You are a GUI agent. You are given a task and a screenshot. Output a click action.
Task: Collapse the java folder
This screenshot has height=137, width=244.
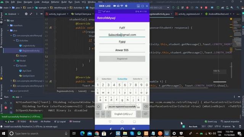click(x=8, y=30)
